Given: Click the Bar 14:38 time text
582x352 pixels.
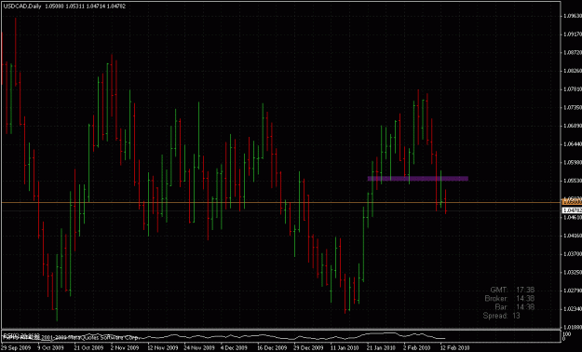Looking at the screenshot, I should point(515,307).
